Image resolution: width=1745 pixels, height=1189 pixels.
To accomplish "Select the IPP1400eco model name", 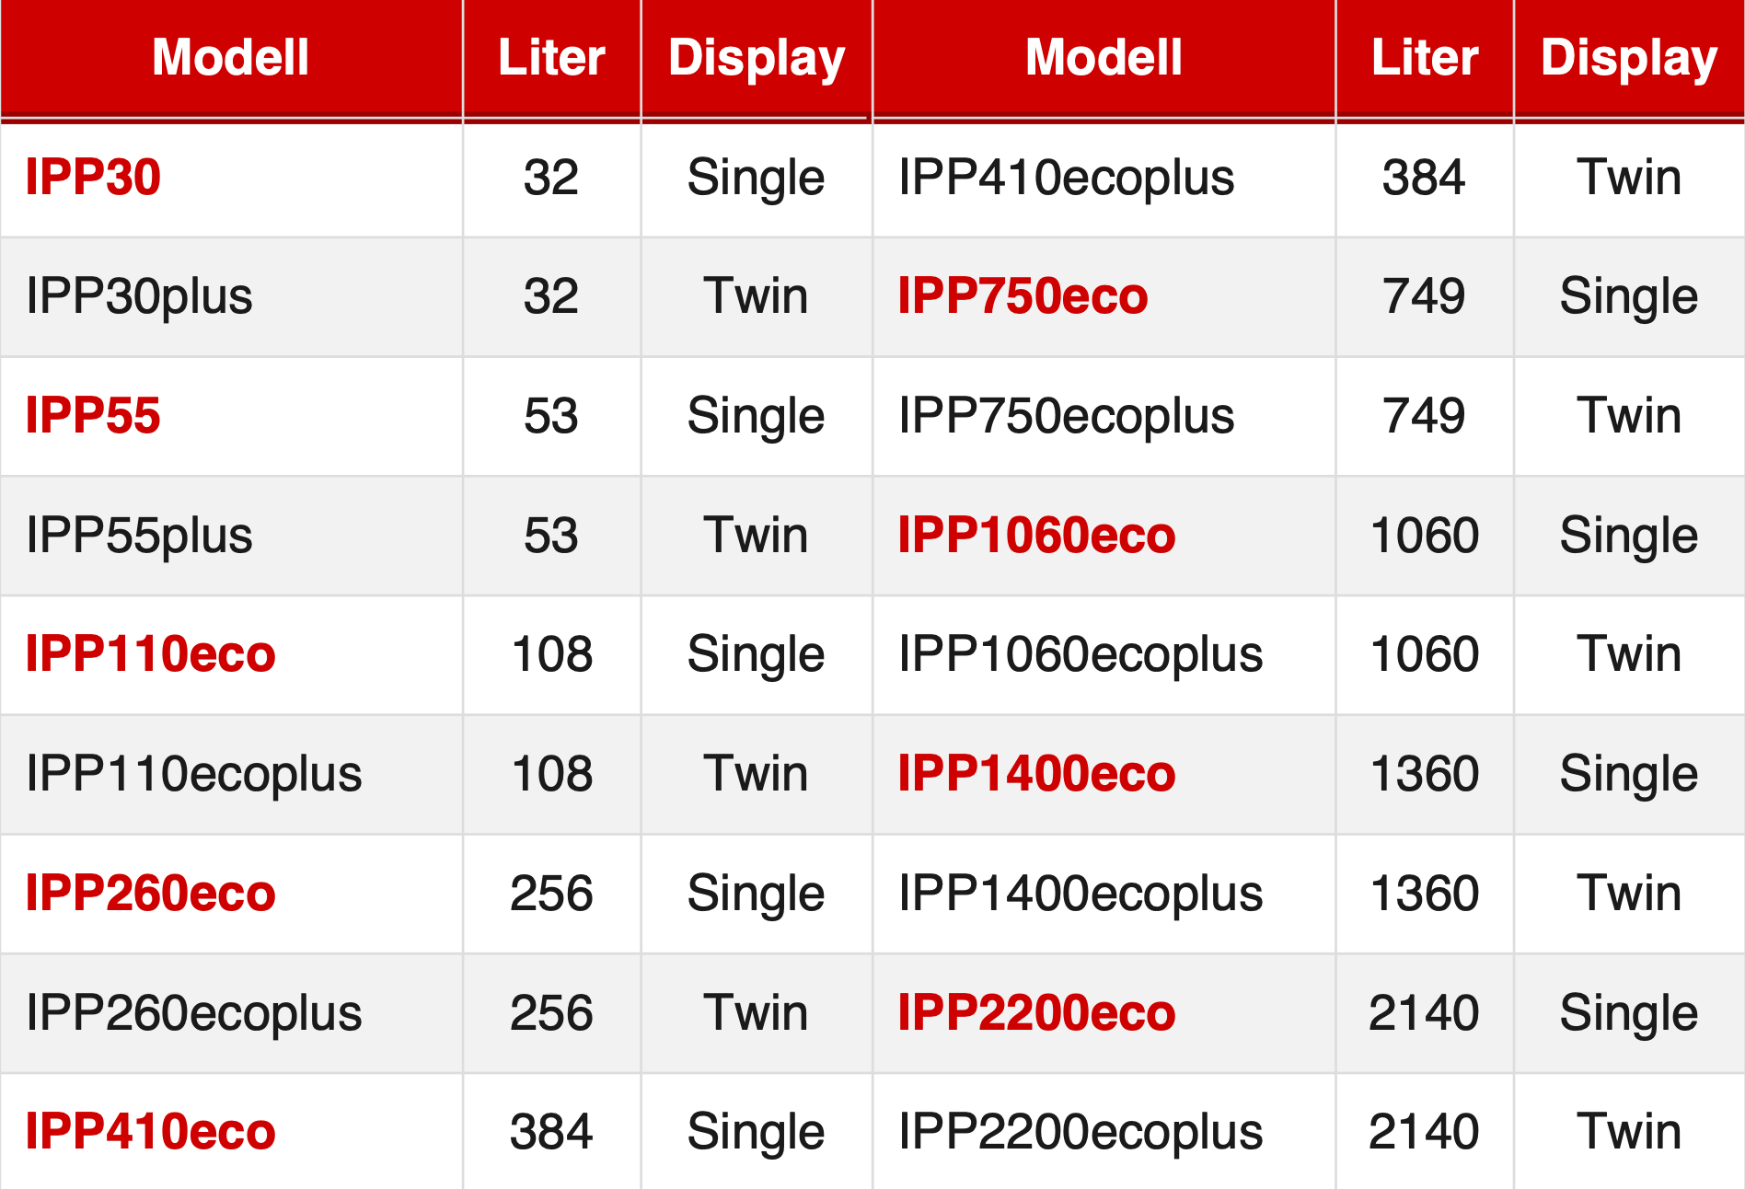I will coord(1036,773).
